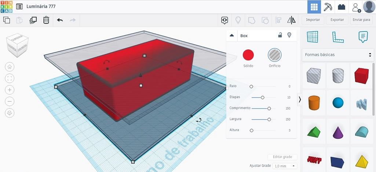
Task: Click the Exportar button
Action: [337, 20]
